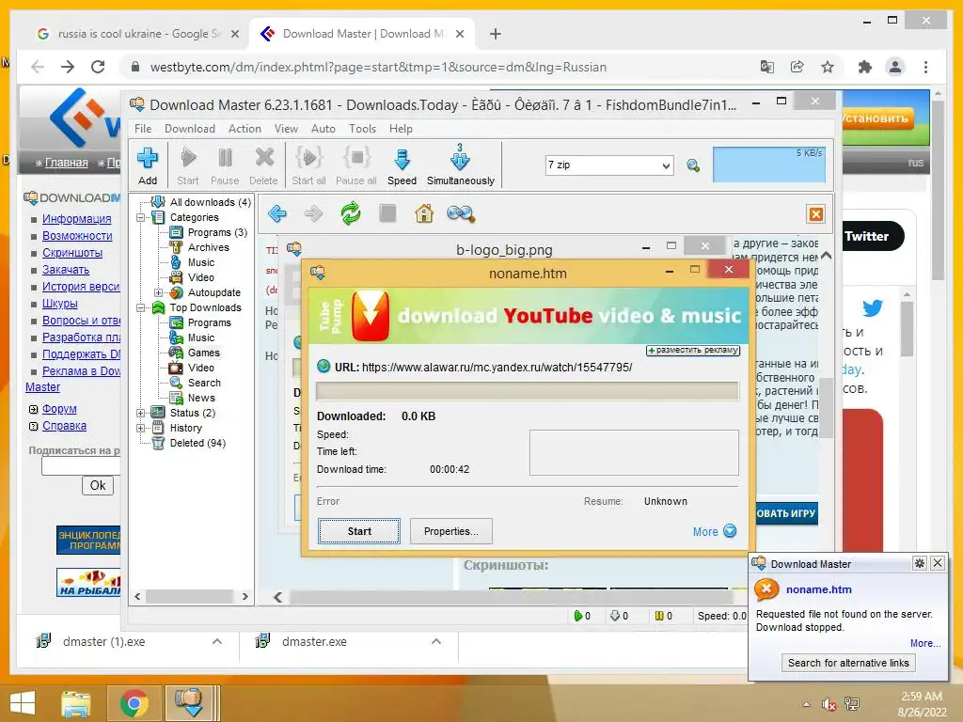
Task: Collapse the Top Downloads tree node
Action: click(141, 307)
